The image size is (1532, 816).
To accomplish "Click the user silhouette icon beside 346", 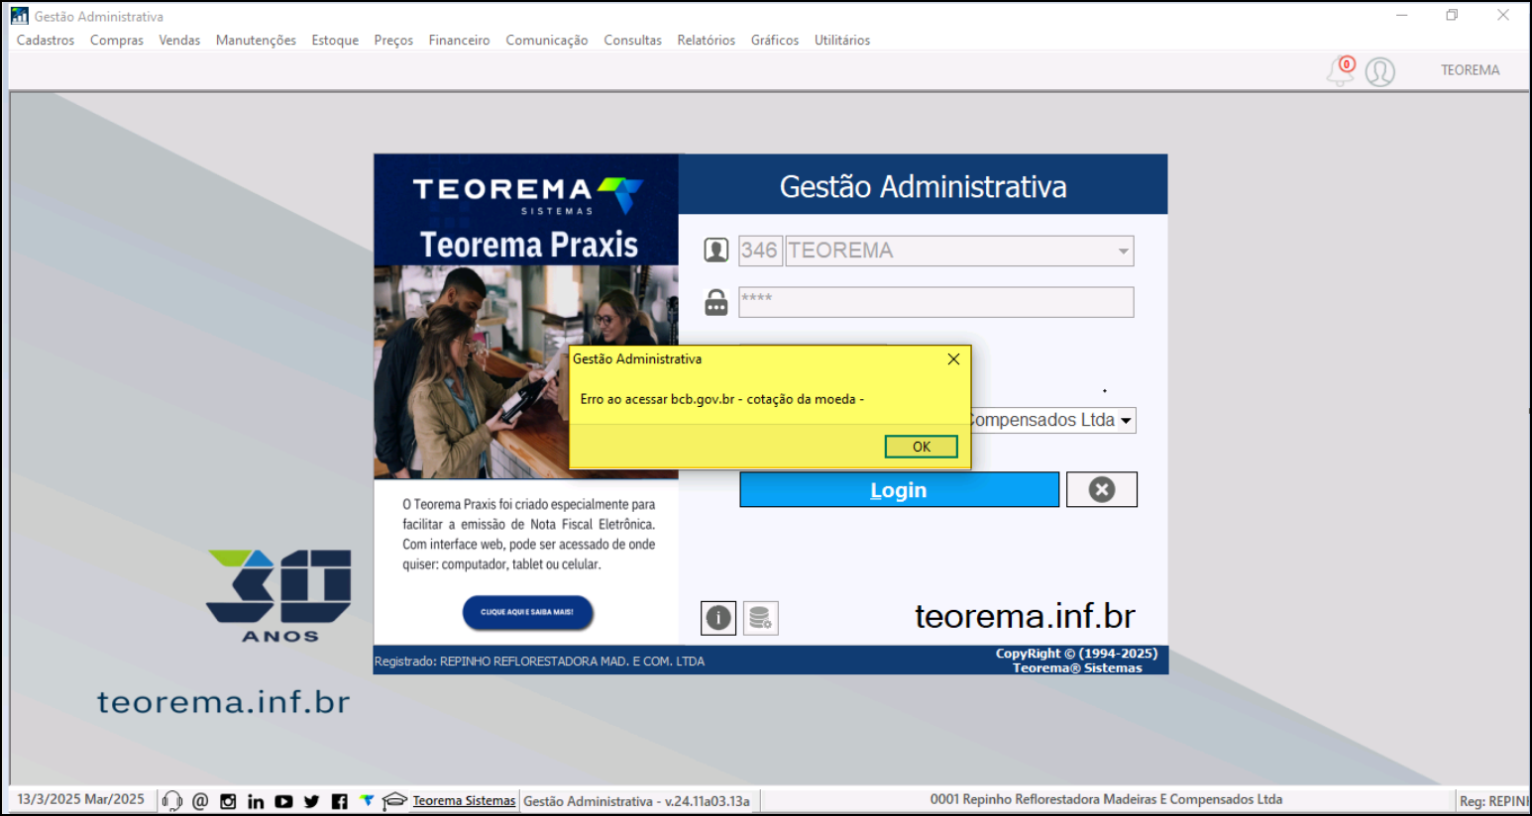I will pyautogui.click(x=715, y=251).
